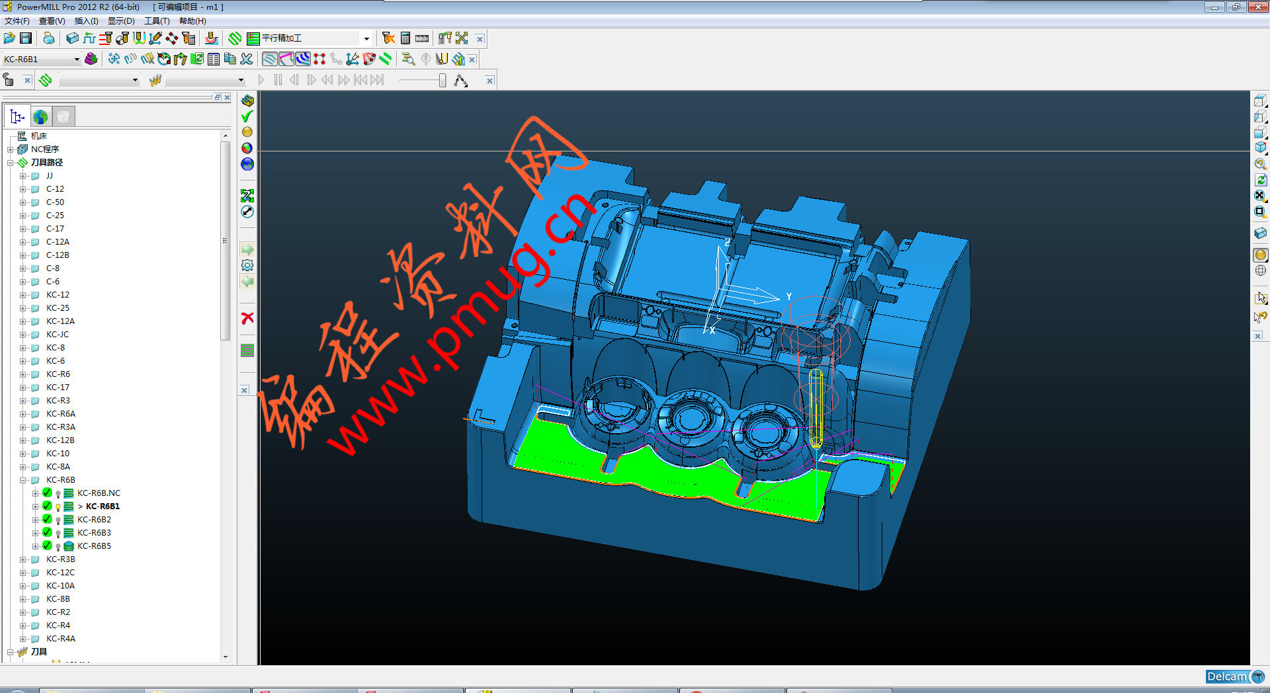Open the 显示(D) menu
1270x693 pixels.
coord(121,21)
